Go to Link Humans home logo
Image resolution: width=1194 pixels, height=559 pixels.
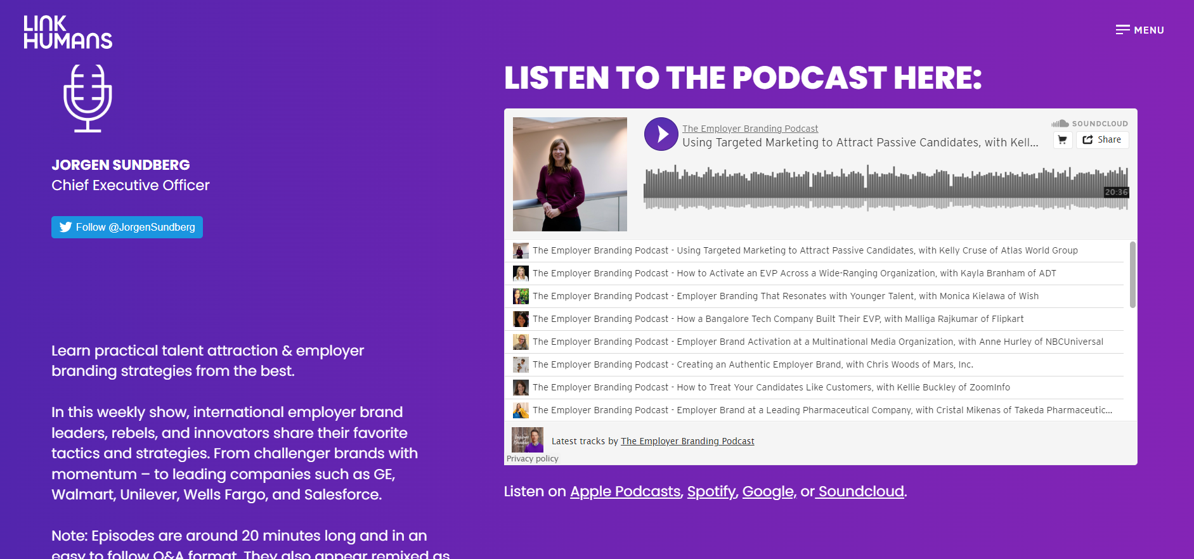pyautogui.click(x=68, y=32)
